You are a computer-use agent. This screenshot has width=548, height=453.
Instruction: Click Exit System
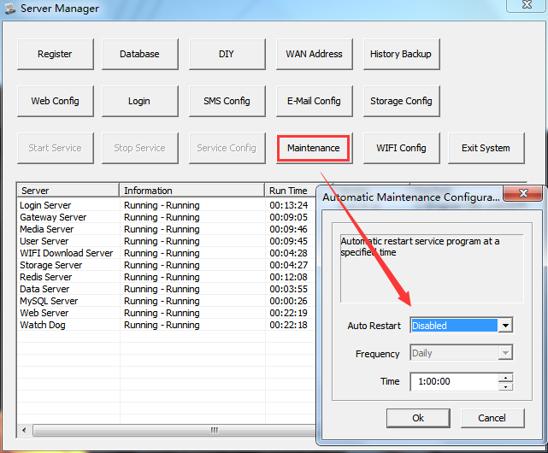coord(486,148)
